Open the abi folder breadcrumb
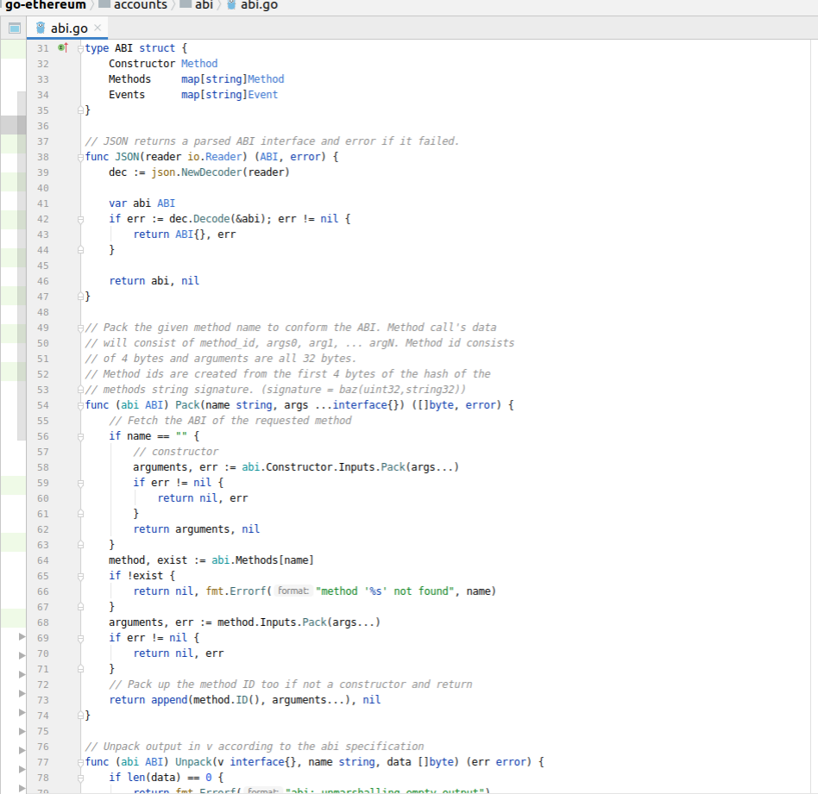Image resolution: width=818 pixels, height=794 pixels. (x=204, y=4)
